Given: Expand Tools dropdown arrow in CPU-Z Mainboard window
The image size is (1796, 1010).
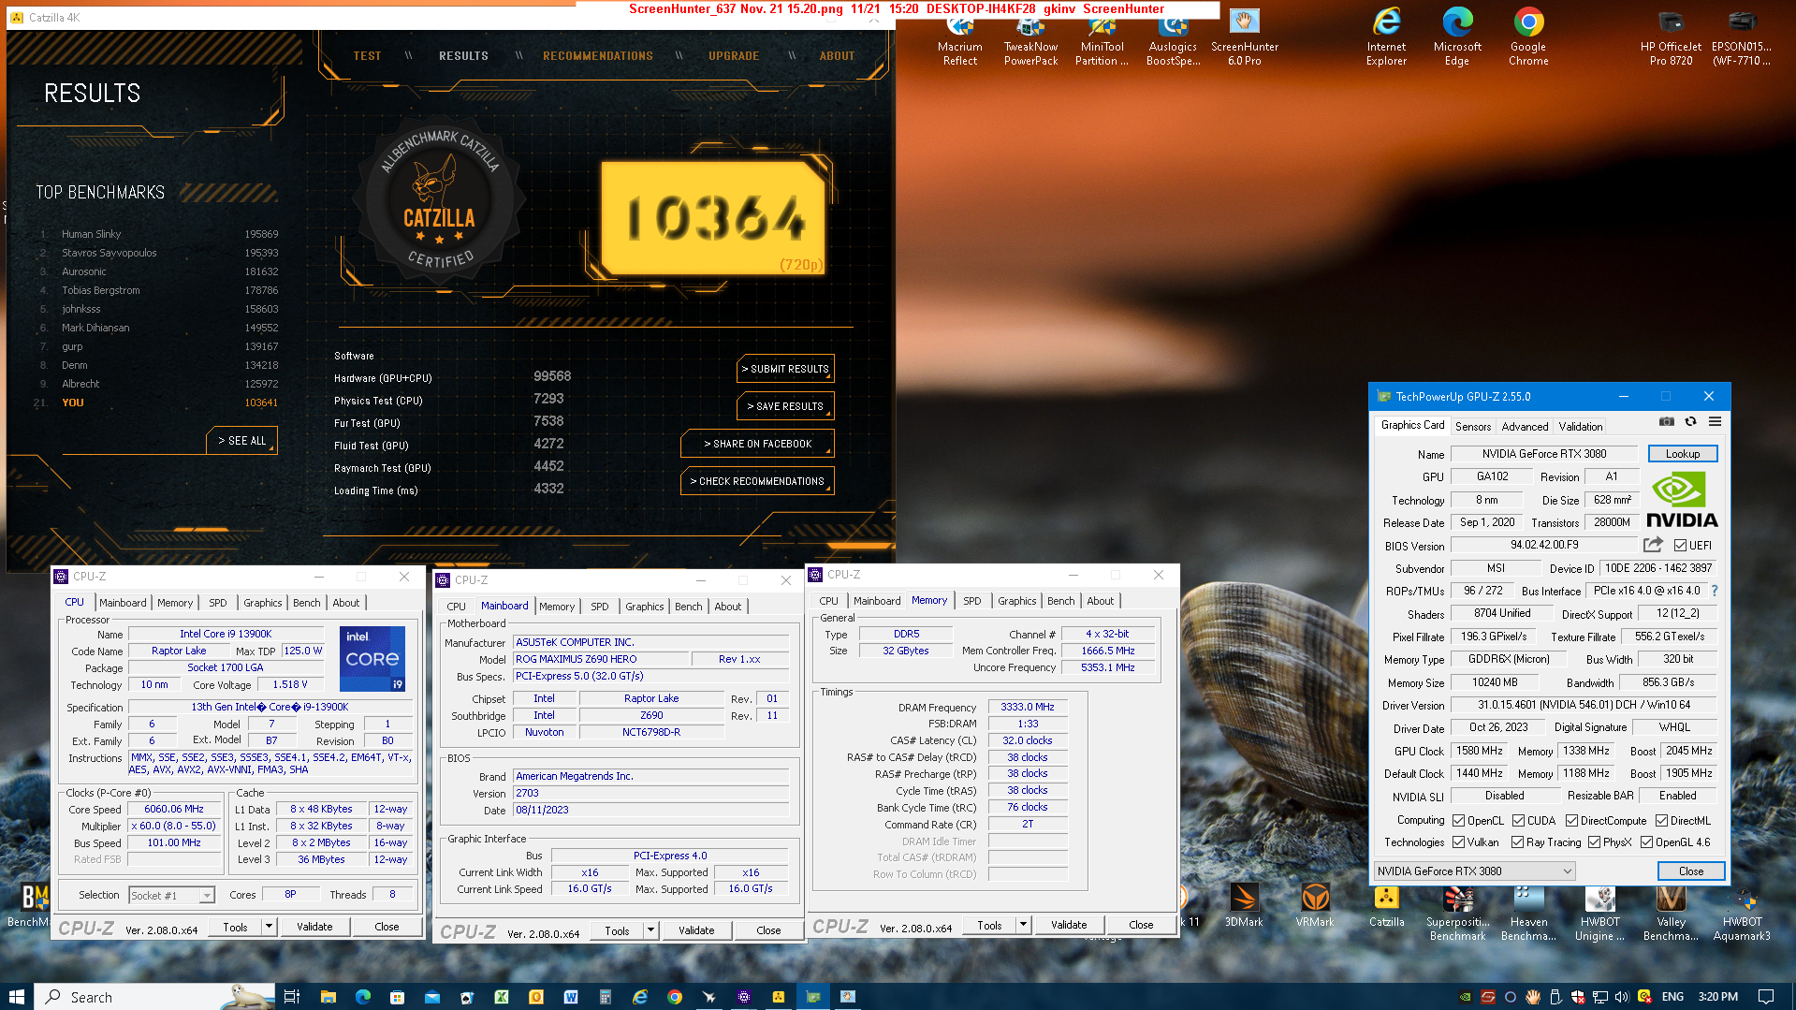Looking at the screenshot, I should point(650,930).
